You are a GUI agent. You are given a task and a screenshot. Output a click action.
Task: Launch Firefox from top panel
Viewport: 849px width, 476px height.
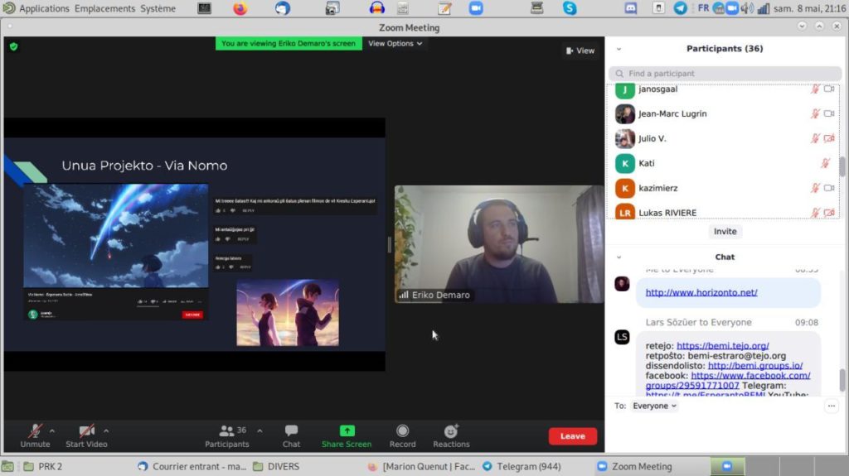240,8
